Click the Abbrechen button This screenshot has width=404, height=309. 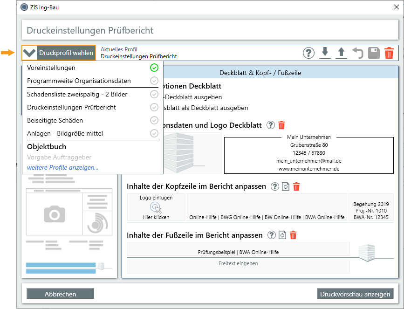pyautogui.click(x=60, y=294)
